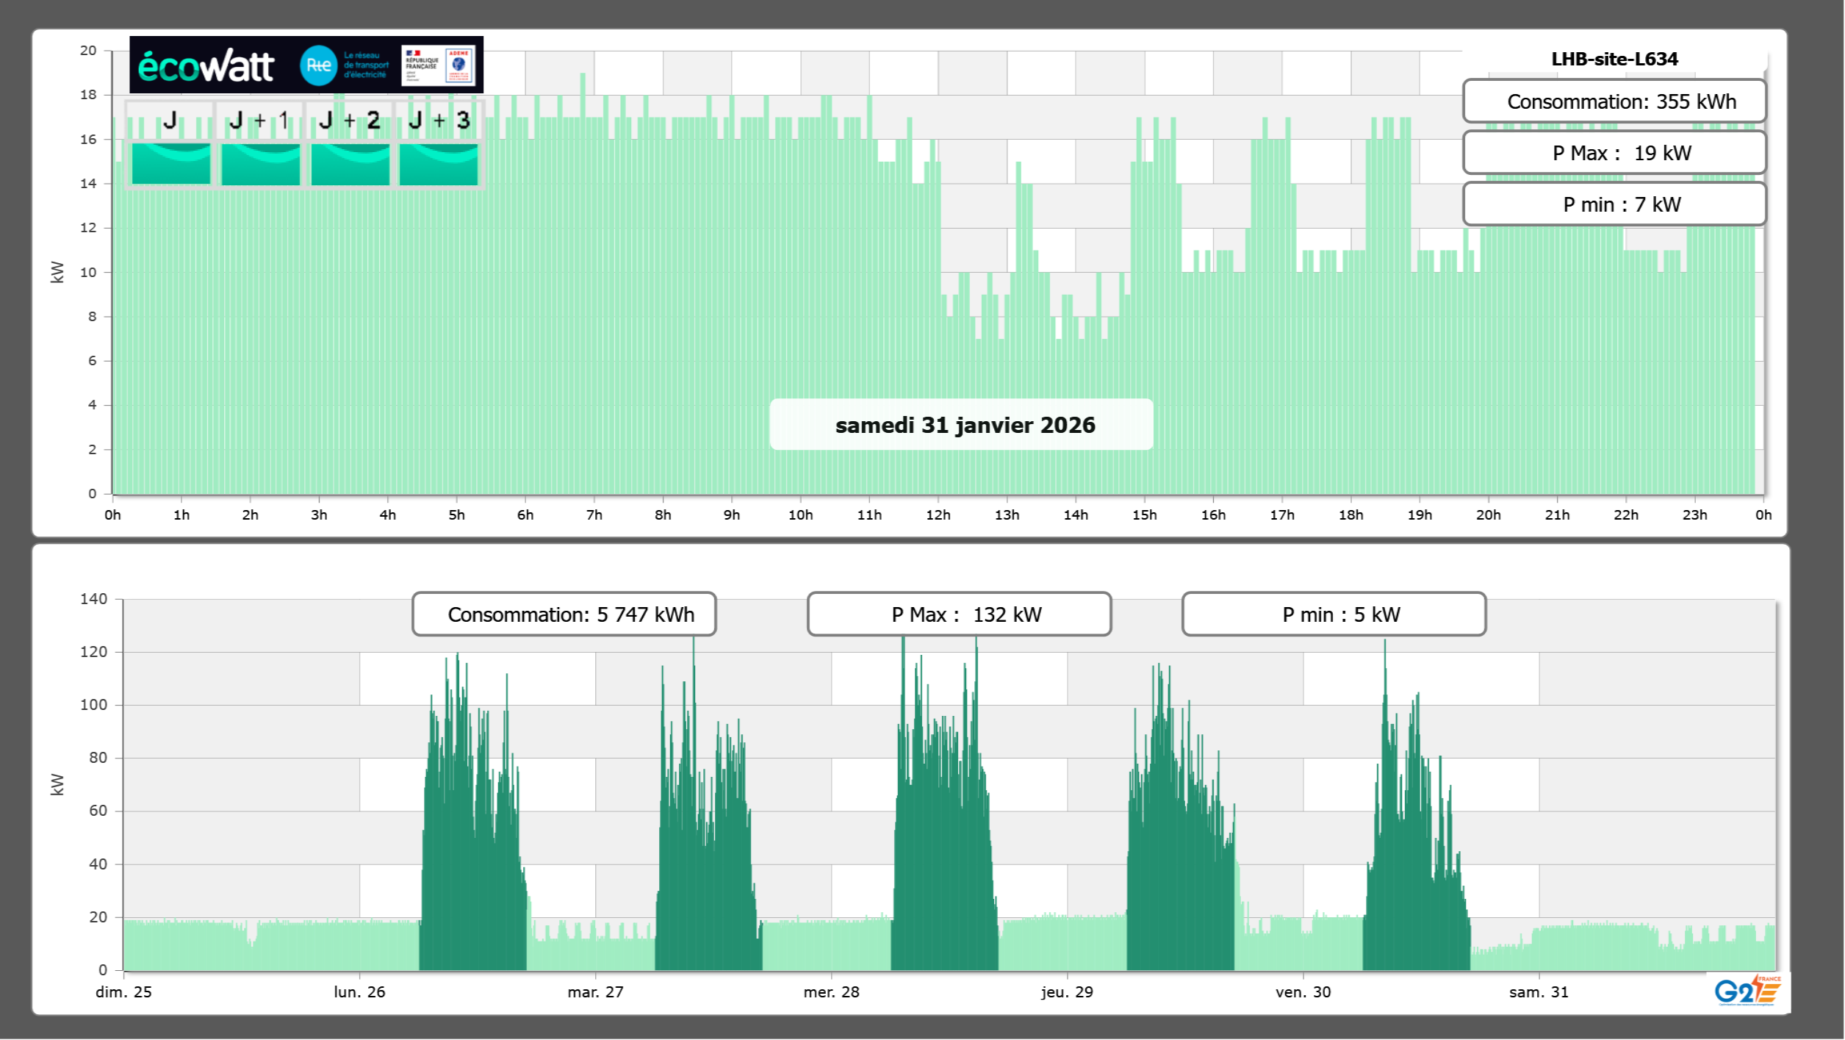Click the P Max : 132 kW box

(958, 614)
